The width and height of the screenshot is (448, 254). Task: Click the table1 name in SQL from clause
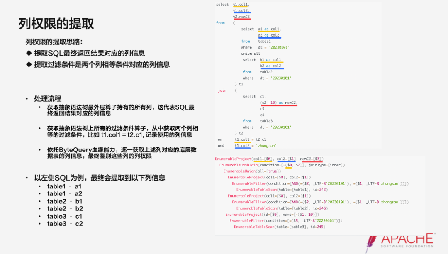tap(264, 42)
